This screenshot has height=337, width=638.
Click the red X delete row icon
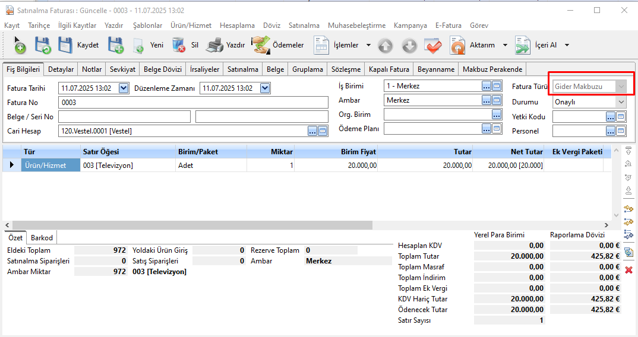(628, 270)
